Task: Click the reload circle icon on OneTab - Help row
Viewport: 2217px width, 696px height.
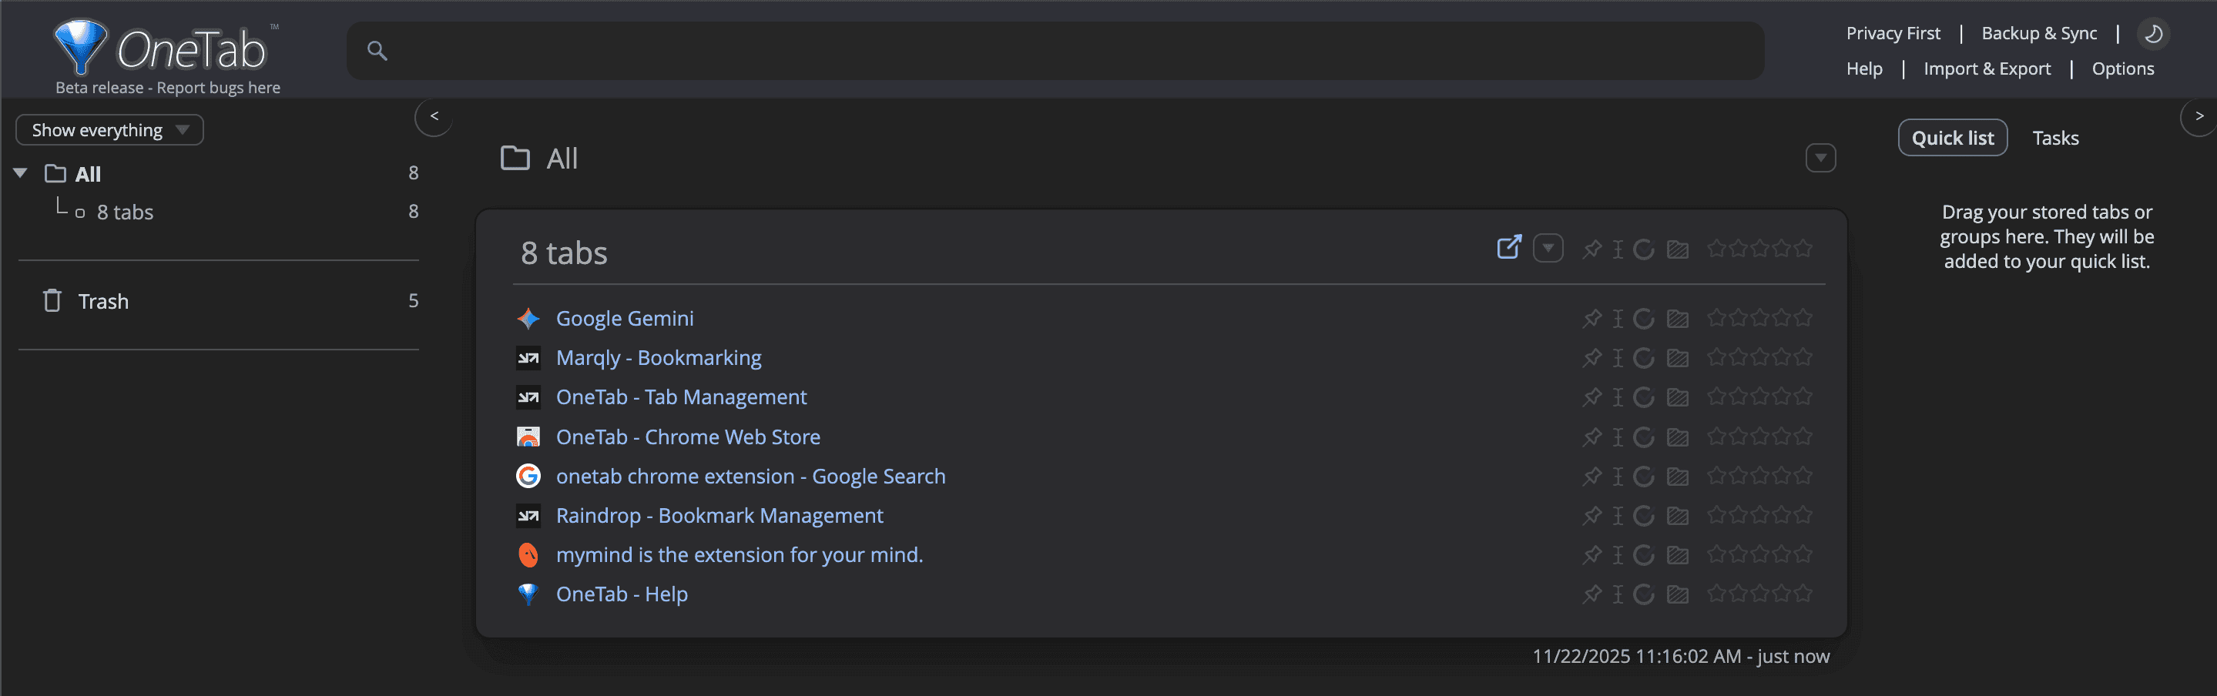Action: click(1643, 594)
